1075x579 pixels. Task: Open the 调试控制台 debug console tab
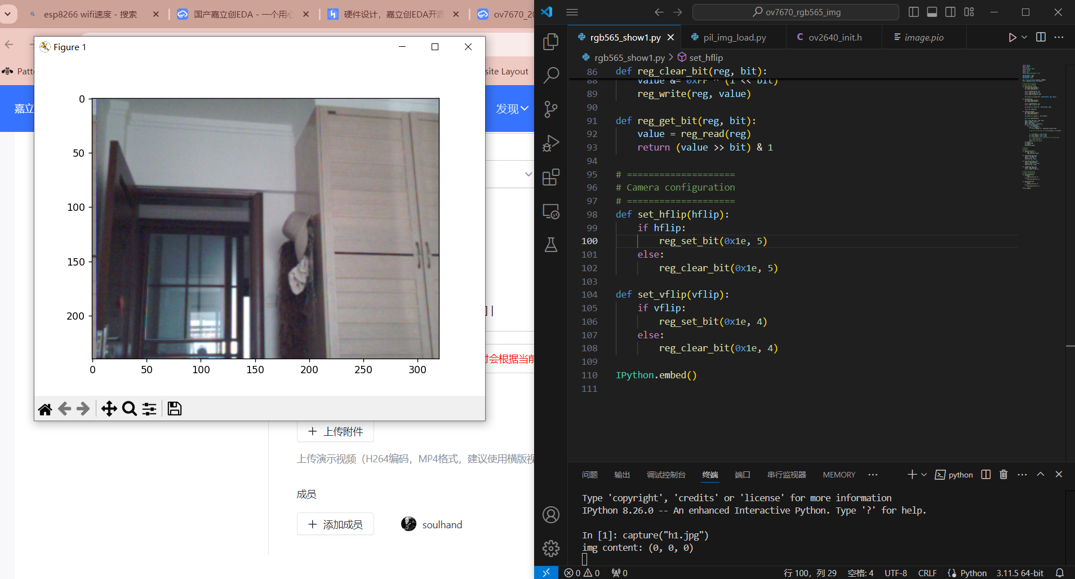[x=666, y=475]
